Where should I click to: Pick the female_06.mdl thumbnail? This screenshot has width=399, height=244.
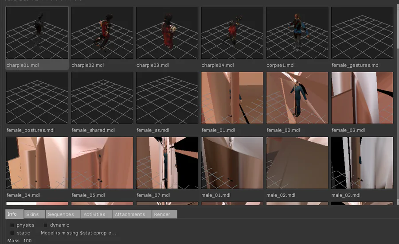102,163
